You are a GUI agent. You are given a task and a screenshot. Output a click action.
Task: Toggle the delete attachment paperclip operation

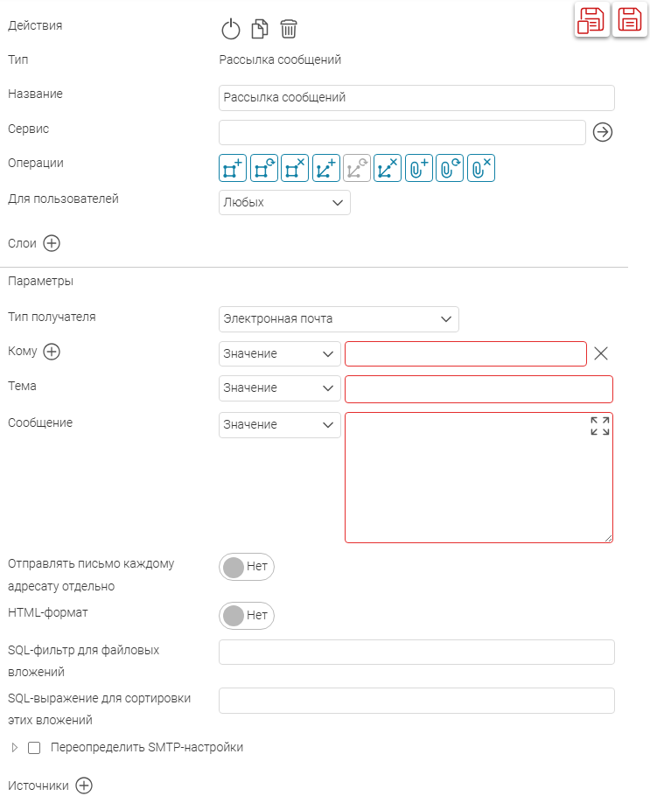(x=481, y=168)
